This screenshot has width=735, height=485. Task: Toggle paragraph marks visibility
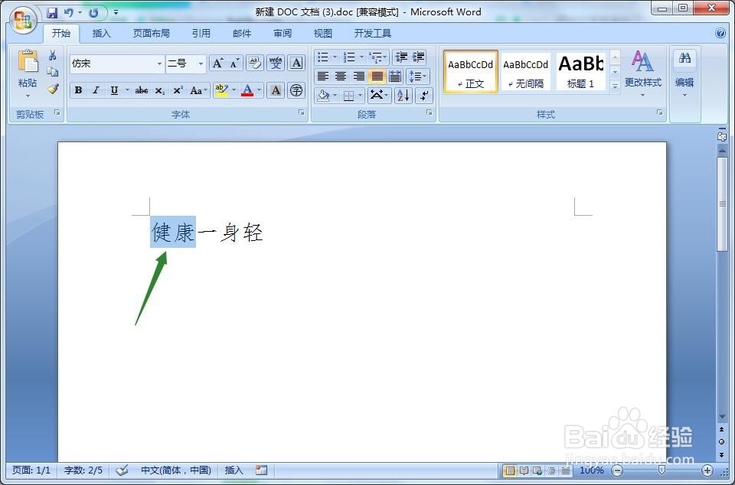(x=425, y=96)
